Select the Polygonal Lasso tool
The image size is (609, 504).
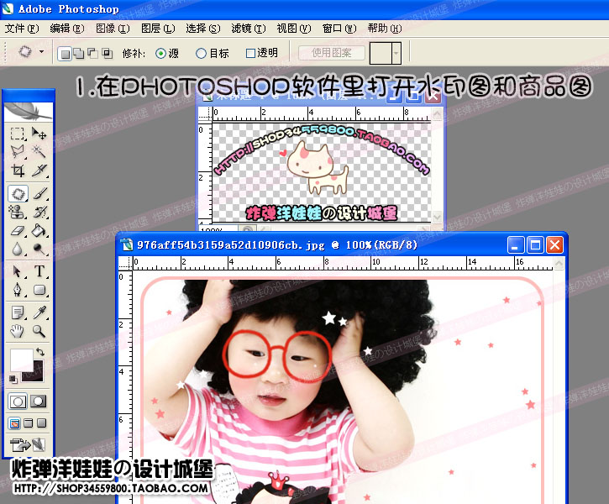pos(18,151)
